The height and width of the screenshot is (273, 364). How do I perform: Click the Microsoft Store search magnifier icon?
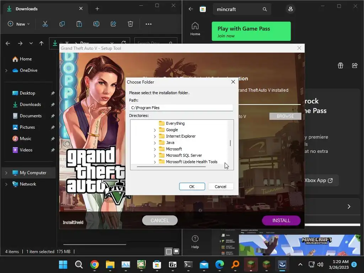click(x=264, y=9)
